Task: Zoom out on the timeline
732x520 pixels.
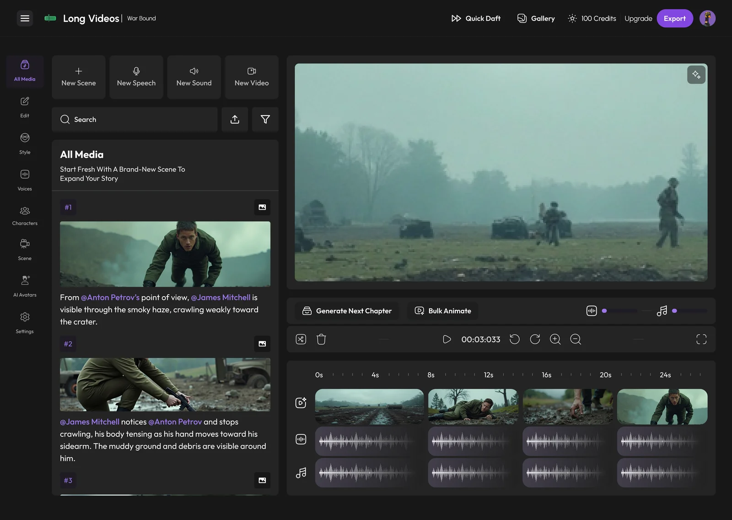Action: pyautogui.click(x=576, y=339)
